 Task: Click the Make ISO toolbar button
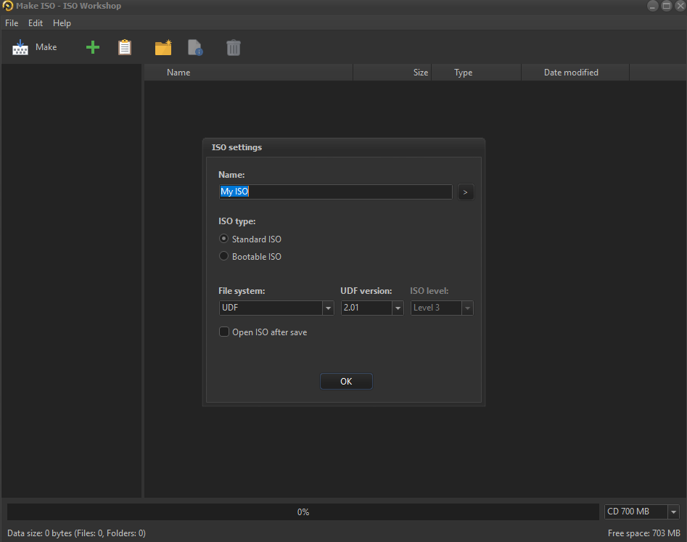click(x=34, y=47)
